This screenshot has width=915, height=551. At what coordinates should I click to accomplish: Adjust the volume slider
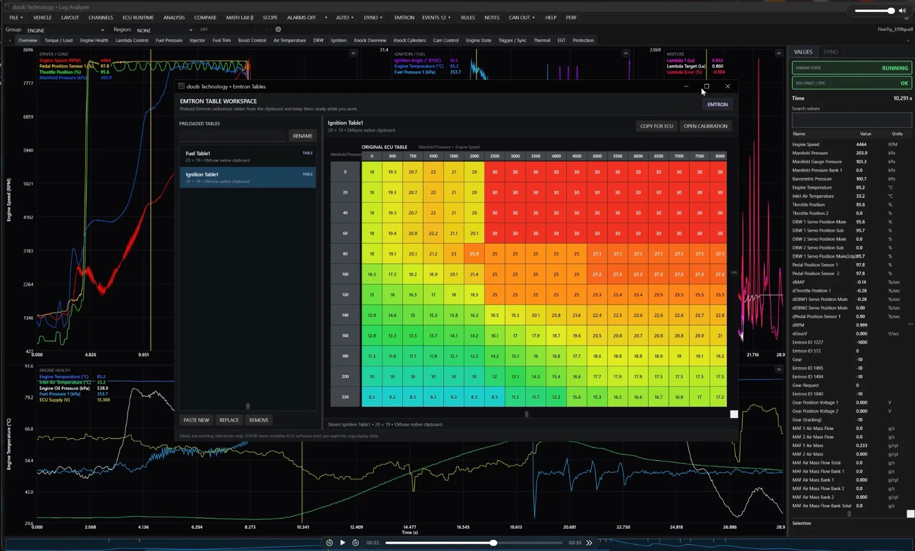[874, 10]
